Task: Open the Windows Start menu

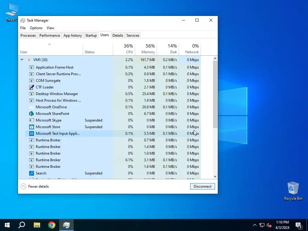Action: [7, 225]
